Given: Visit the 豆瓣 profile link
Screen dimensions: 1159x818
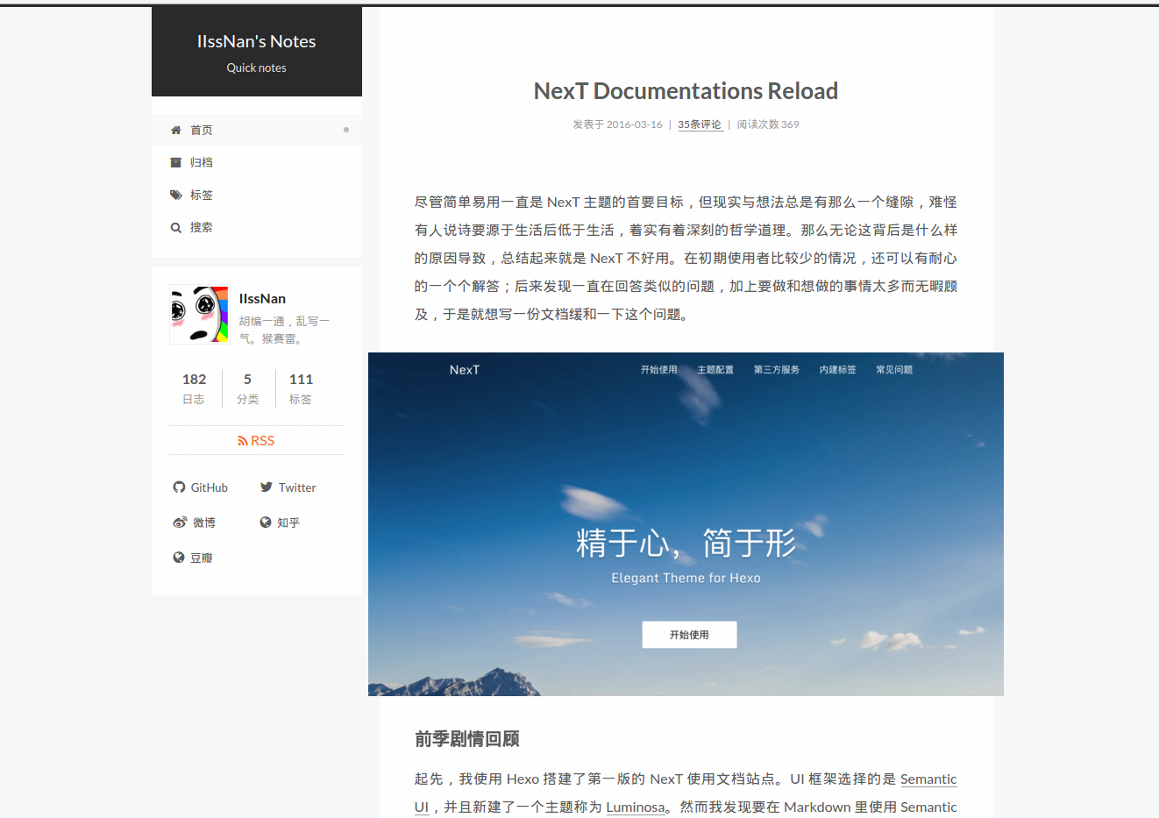Looking at the screenshot, I should tap(193, 558).
